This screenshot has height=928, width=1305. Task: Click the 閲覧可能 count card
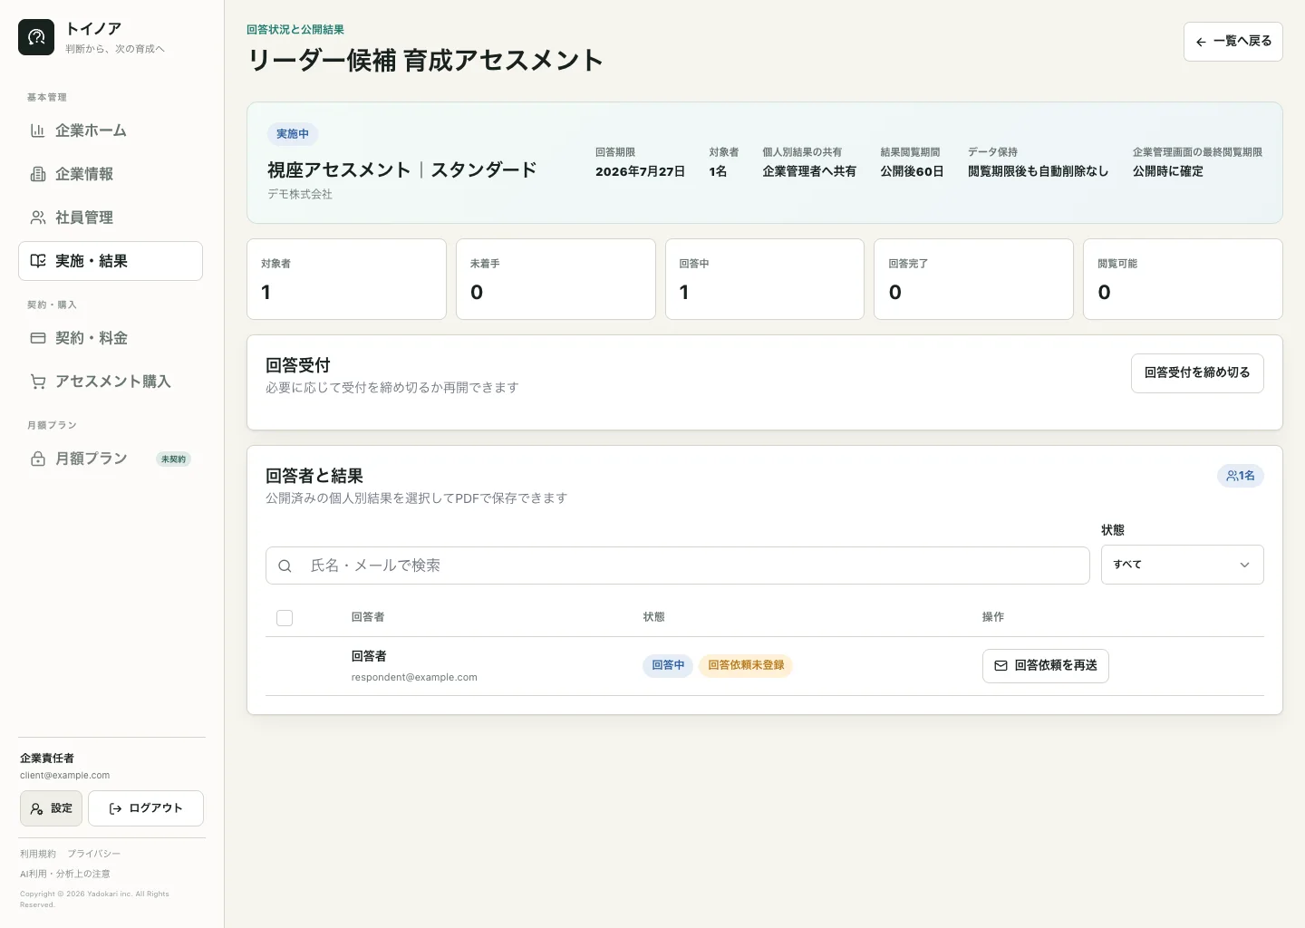point(1183,279)
